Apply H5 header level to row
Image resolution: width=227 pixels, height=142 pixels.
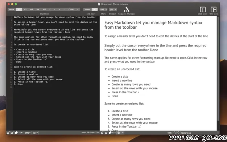[x=44, y=9]
